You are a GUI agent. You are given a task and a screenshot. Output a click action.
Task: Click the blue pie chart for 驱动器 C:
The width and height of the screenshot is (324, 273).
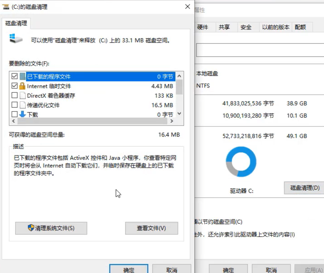pos(241,162)
